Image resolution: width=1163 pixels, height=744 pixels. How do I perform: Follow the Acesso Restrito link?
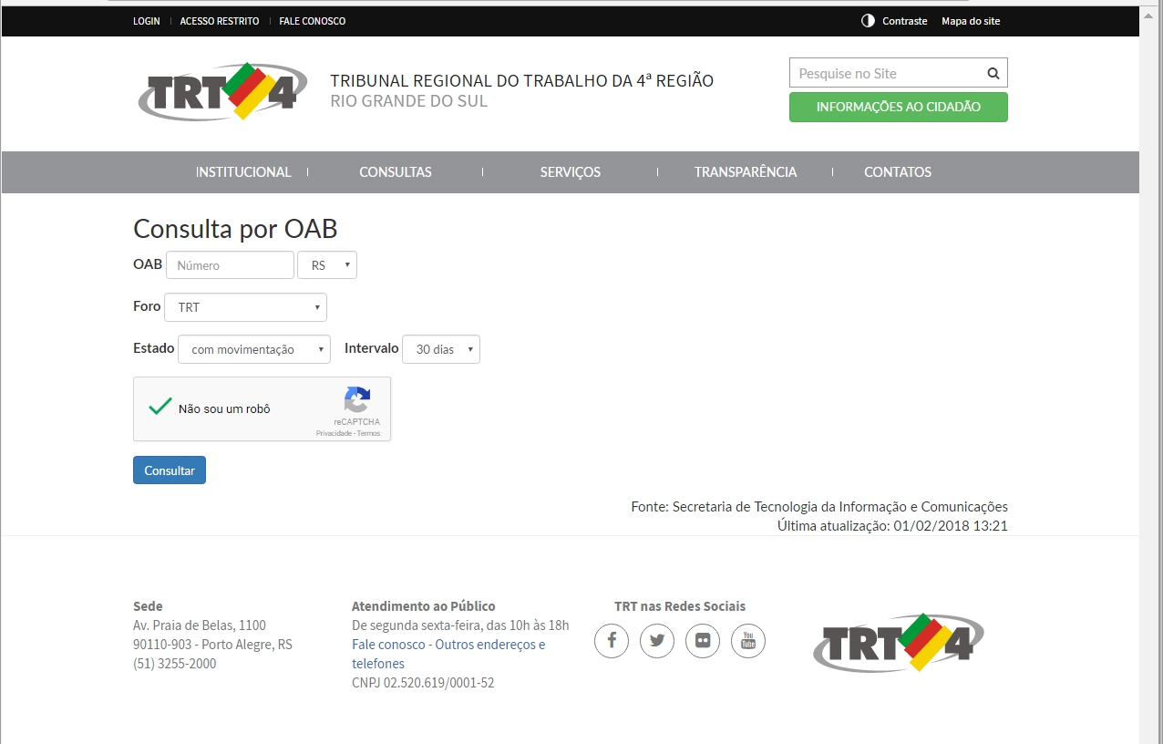(x=220, y=21)
